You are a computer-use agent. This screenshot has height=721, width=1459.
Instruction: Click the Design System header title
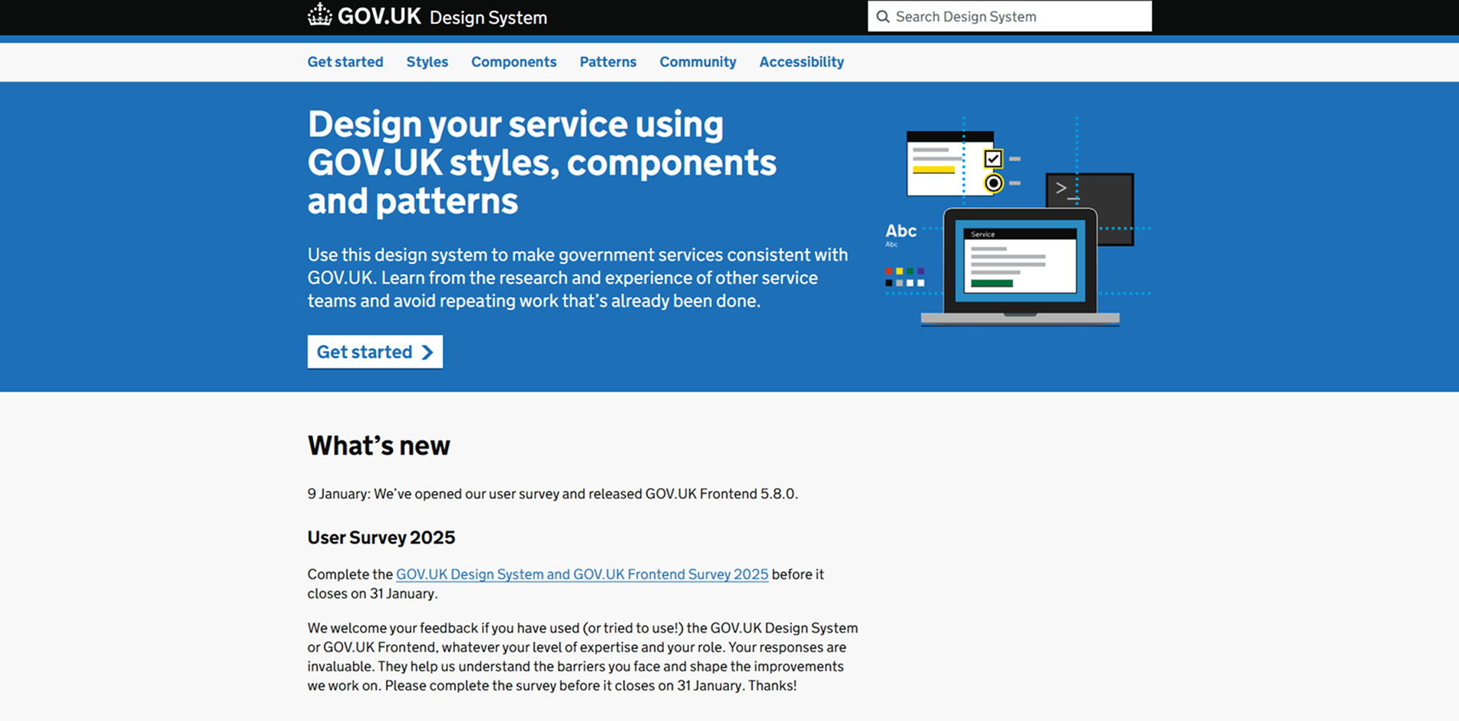488,18
